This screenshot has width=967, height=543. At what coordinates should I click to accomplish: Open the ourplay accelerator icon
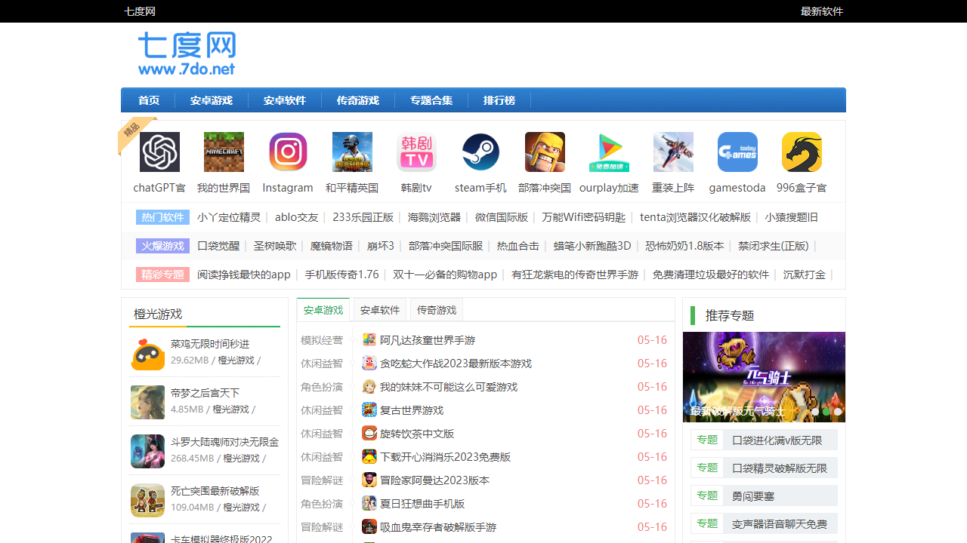tap(609, 152)
